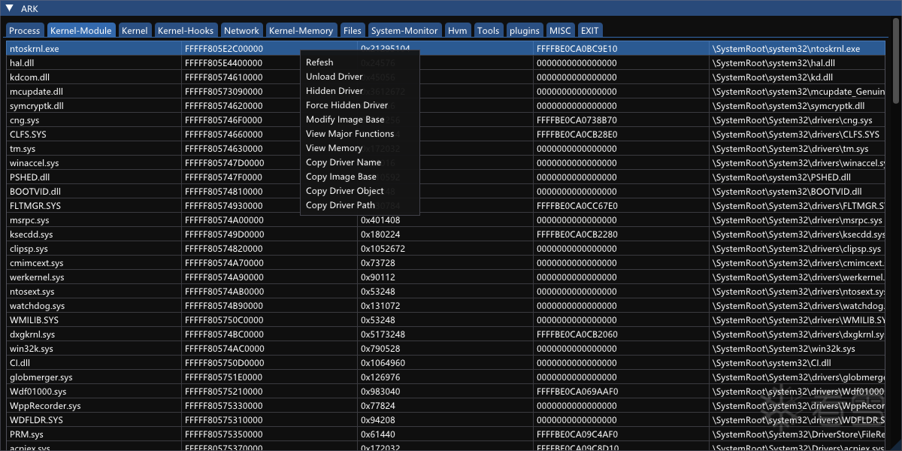Screen dimensions: 902x451
Task: Click the watchdog.sys entry
Action: pyautogui.click(x=445, y=305)
